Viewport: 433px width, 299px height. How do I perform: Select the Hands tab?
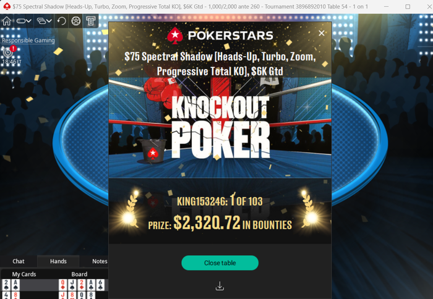click(x=58, y=261)
